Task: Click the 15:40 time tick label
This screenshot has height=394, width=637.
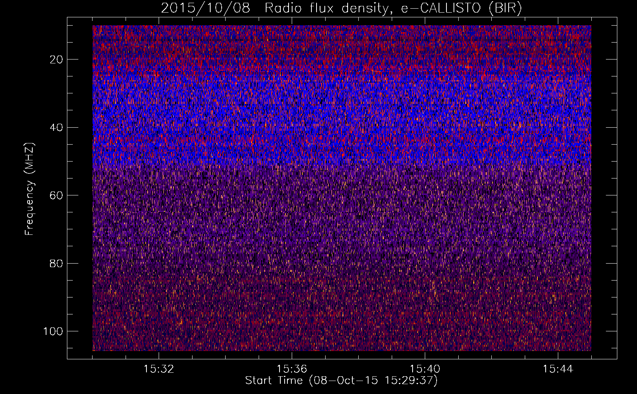Action: click(x=425, y=369)
